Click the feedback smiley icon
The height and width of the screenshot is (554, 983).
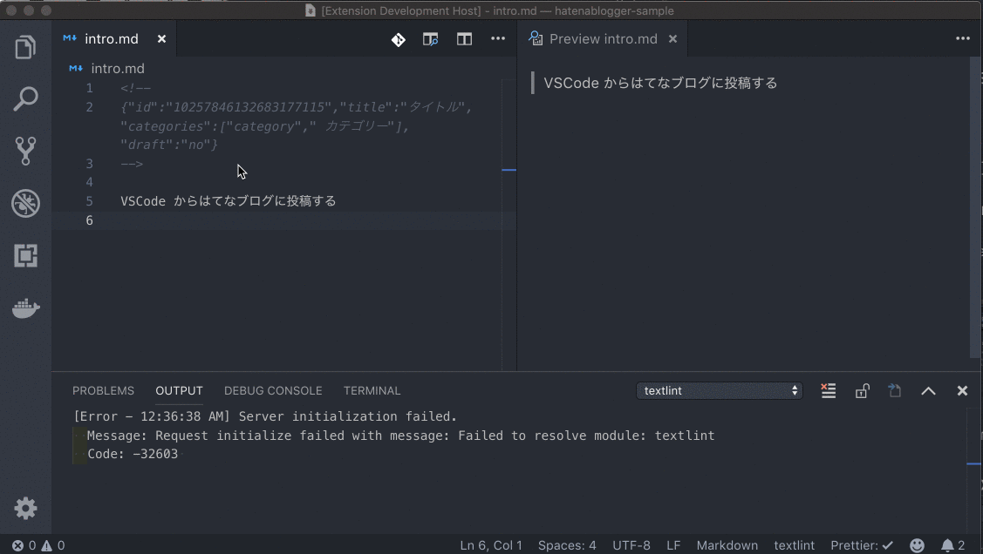(918, 545)
